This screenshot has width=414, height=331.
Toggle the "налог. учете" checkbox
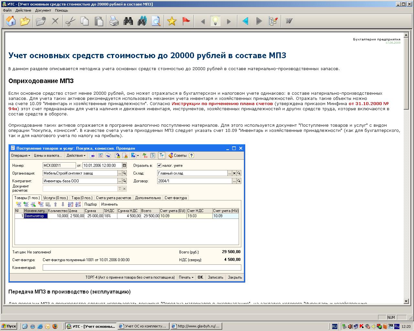point(159,165)
